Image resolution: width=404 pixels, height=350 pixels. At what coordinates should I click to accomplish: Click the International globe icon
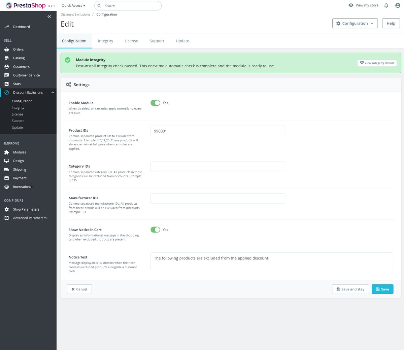click(6, 187)
